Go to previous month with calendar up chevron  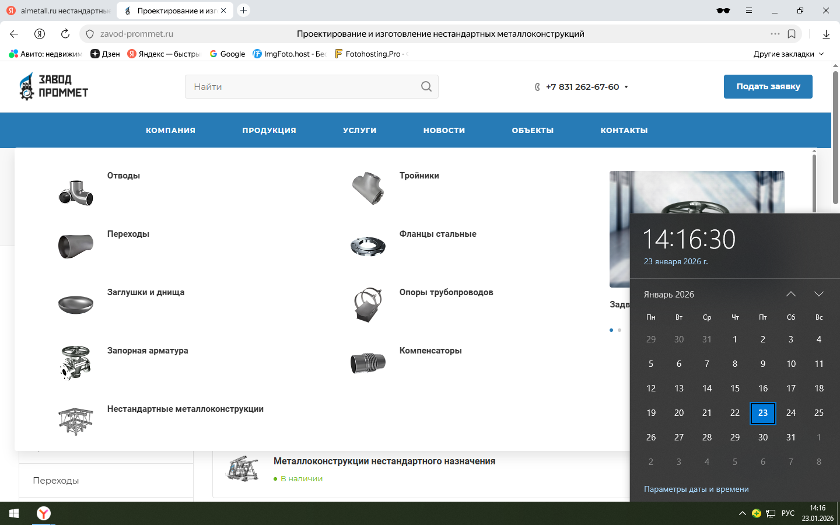click(791, 294)
